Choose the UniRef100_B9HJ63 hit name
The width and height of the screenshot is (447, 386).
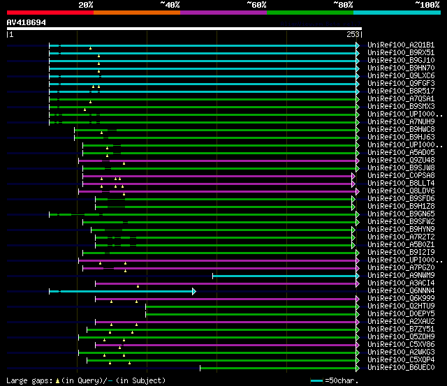(401, 138)
